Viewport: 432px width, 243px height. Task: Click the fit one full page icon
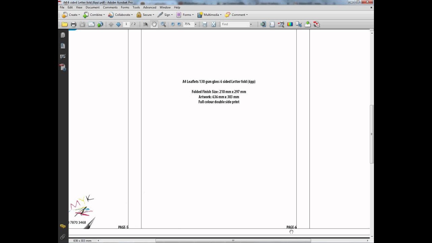tap(214, 24)
